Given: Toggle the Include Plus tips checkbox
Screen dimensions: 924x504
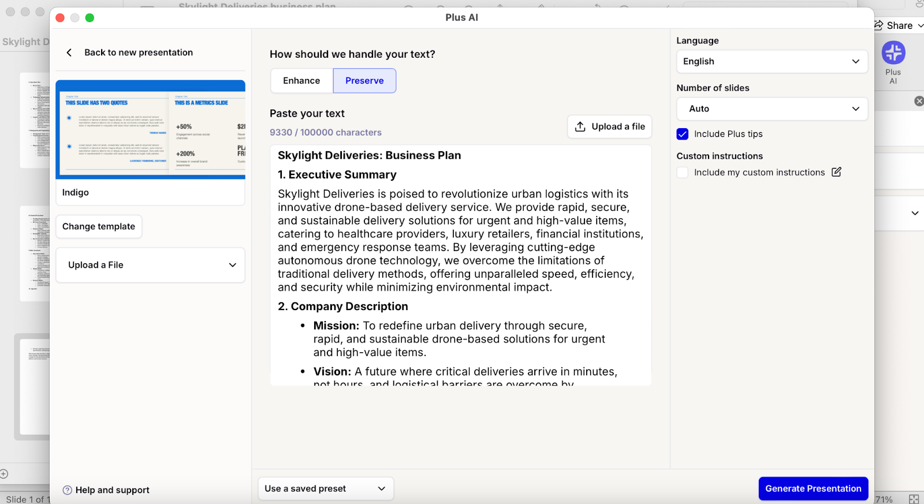Looking at the screenshot, I should [x=683, y=134].
